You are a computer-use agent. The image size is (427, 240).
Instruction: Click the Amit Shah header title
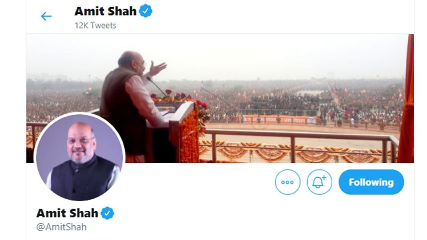pyautogui.click(x=105, y=11)
